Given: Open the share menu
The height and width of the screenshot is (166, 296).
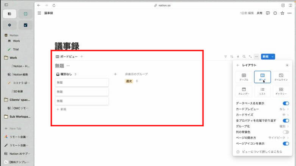Looking at the screenshot, I should click(x=259, y=13).
